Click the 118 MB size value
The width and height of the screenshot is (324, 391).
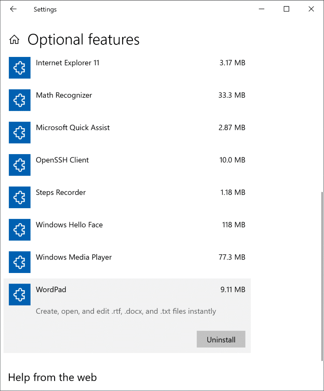(234, 225)
